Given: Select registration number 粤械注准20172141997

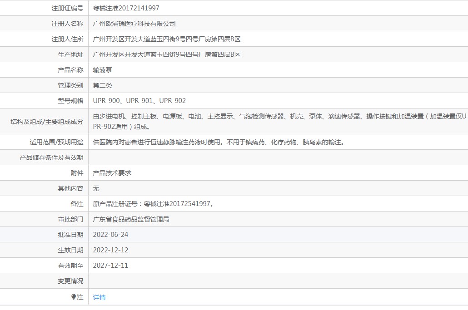Looking at the screenshot, I should pyautogui.click(x=126, y=8).
